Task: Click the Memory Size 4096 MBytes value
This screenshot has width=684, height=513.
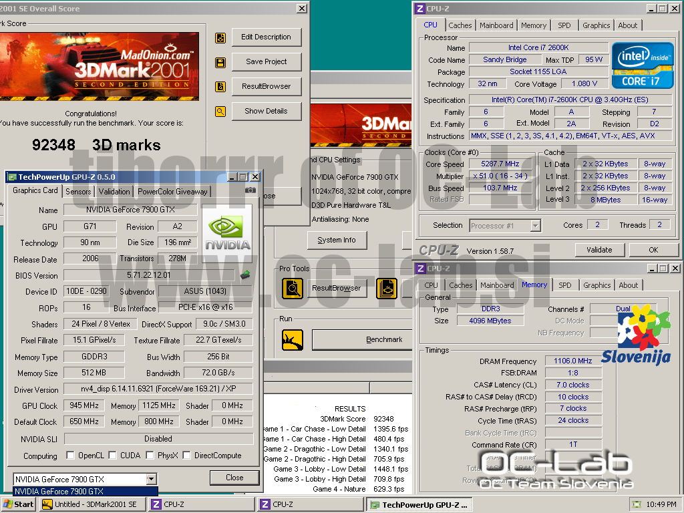Action: [x=490, y=321]
